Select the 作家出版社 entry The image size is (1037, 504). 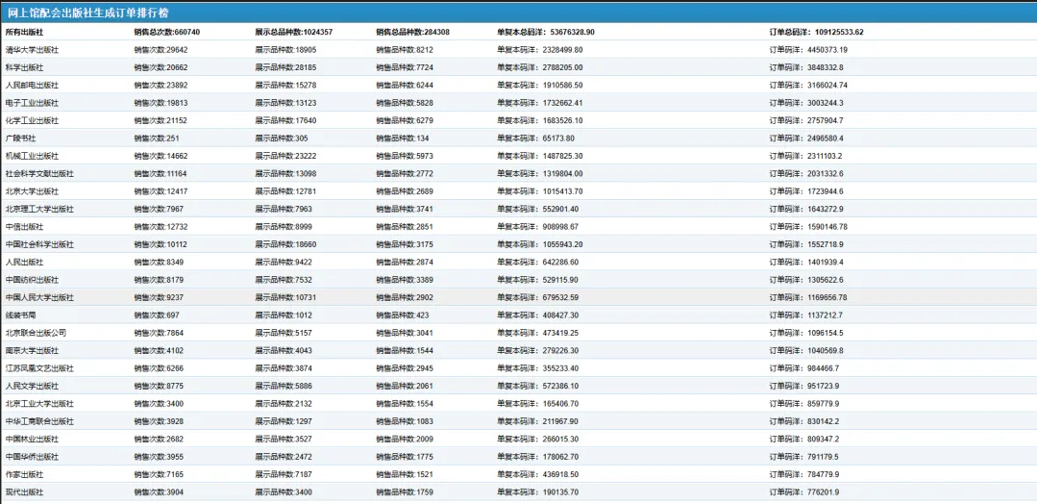pos(25,474)
